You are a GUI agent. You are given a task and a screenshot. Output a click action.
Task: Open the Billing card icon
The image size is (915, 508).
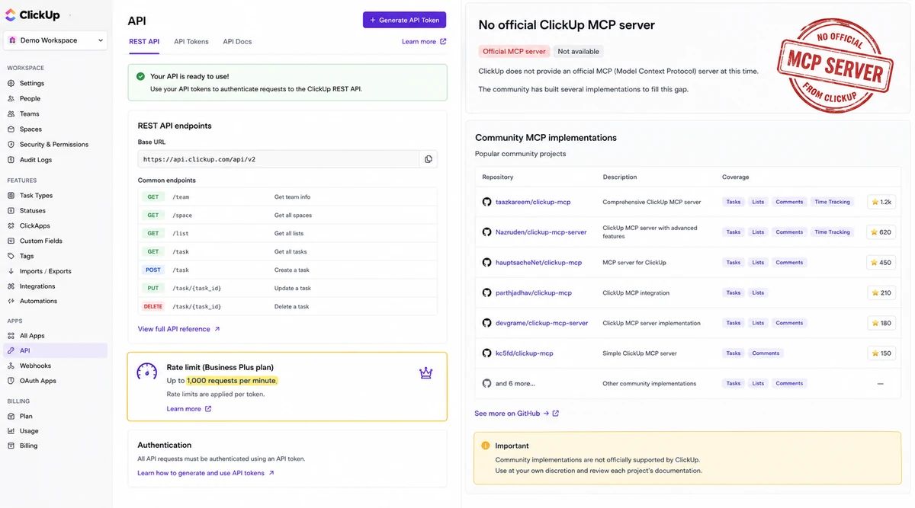pyautogui.click(x=11, y=446)
